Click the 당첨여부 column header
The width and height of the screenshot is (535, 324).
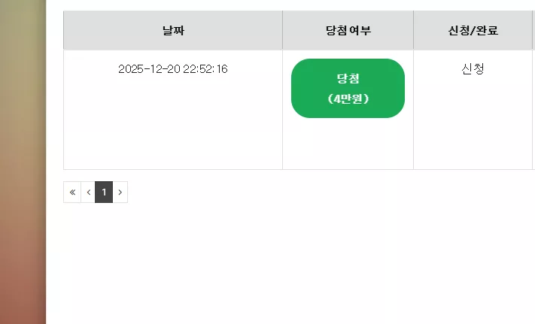coord(348,30)
